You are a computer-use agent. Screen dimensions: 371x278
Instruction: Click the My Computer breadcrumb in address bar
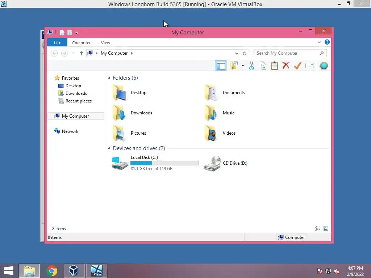tap(114, 53)
